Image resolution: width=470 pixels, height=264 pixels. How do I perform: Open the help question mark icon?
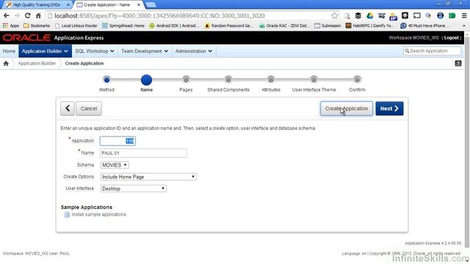coord(458,64)
